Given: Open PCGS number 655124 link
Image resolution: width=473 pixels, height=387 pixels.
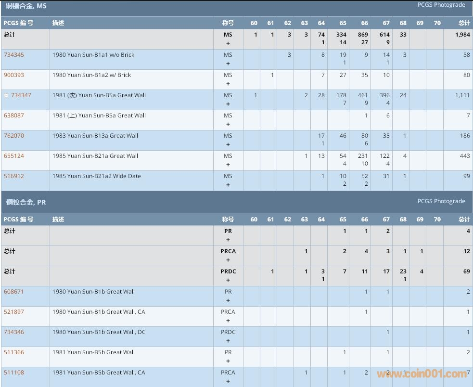Looking at the screenshot, I should [14, 156].
